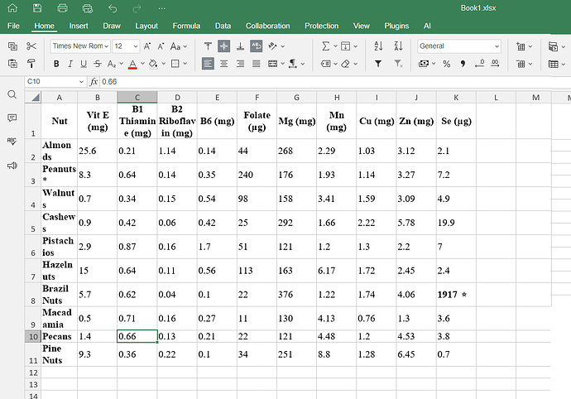Open the File menu
571x399 pixels.
13,26
